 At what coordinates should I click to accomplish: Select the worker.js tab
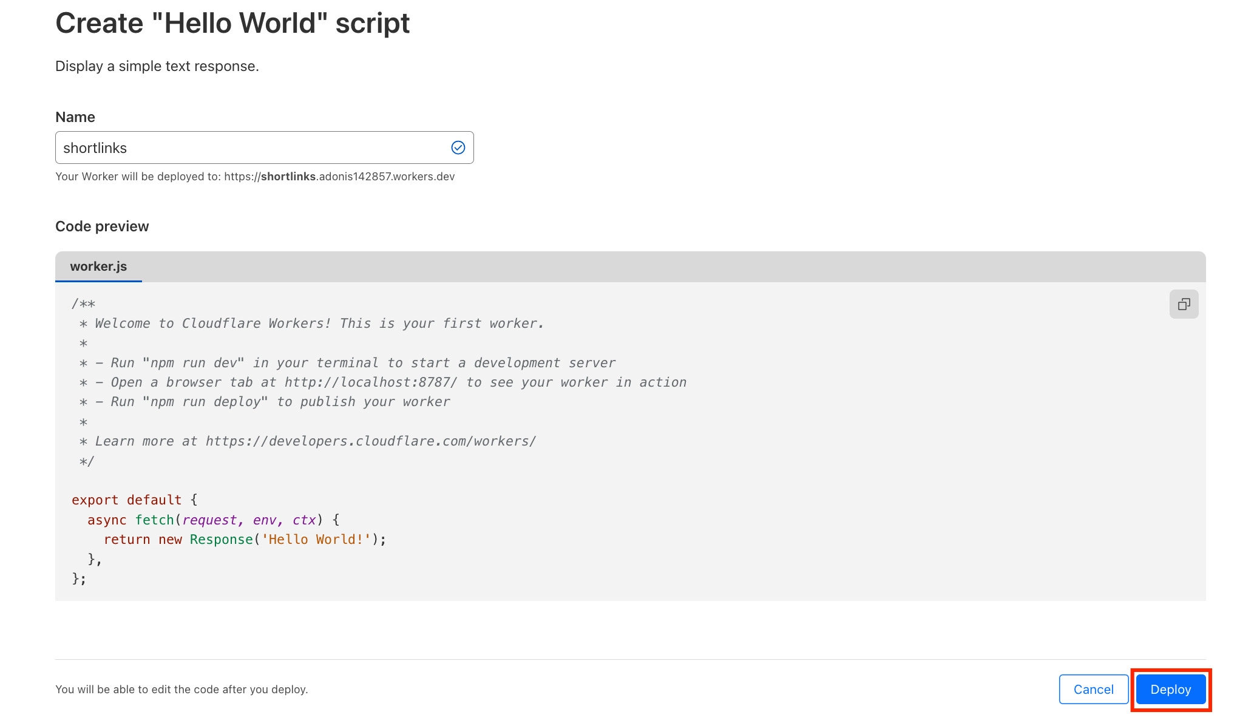click(98, 266)
